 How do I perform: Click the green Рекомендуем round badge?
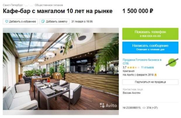[172, 62]
